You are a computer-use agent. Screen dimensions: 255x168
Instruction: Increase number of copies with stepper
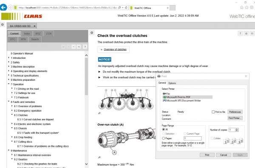(237, 129)
